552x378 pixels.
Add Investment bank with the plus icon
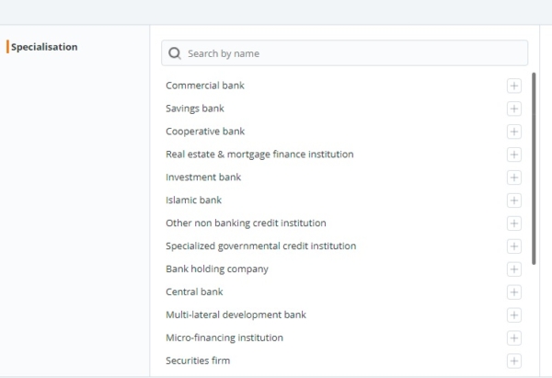coord(513,178)
